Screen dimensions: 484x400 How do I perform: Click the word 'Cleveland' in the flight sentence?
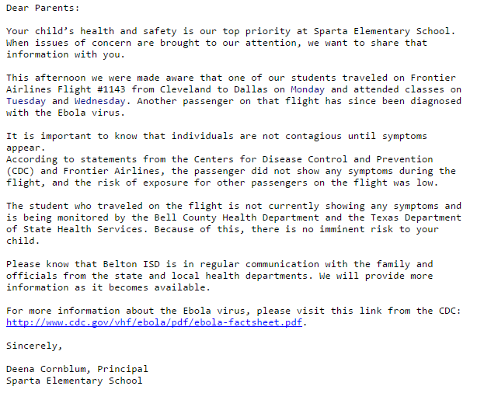(186, 89)
